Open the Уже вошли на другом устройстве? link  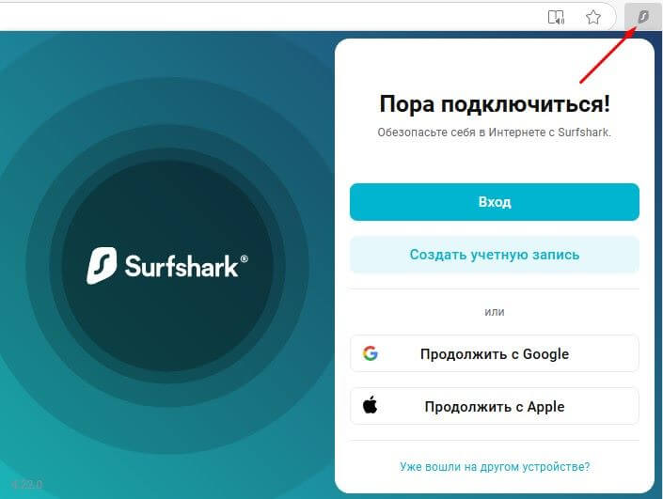(495, 466)
